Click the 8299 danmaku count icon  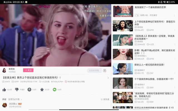(13, 82)
